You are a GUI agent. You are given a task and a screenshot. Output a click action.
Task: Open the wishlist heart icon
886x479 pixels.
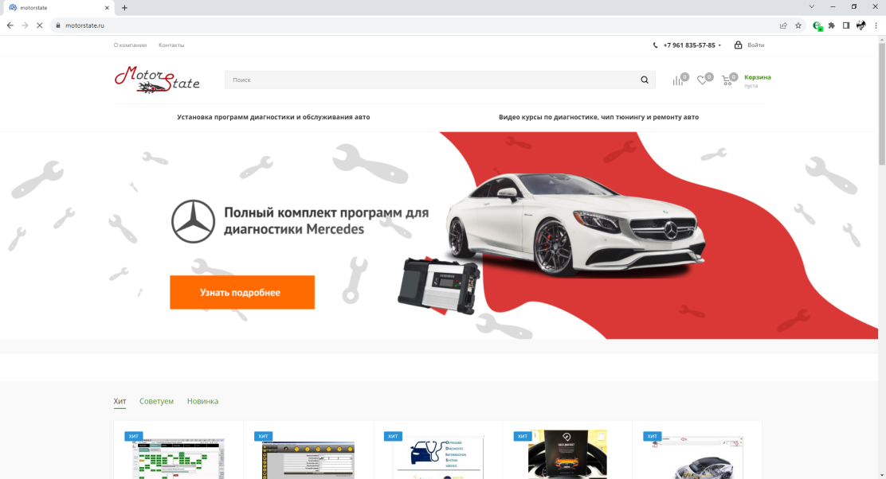(x=702, y=80)
